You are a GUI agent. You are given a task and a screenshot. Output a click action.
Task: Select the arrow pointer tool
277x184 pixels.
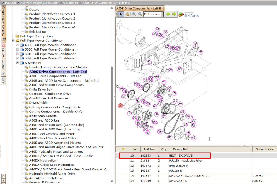point(121,14)
